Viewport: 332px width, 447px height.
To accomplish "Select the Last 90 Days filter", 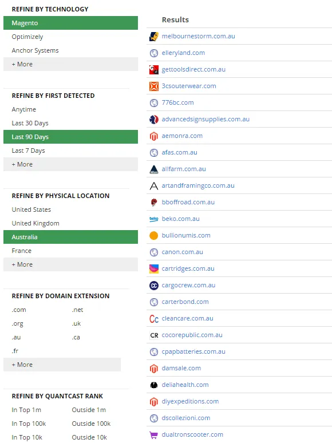I will [x=70, y=137].
